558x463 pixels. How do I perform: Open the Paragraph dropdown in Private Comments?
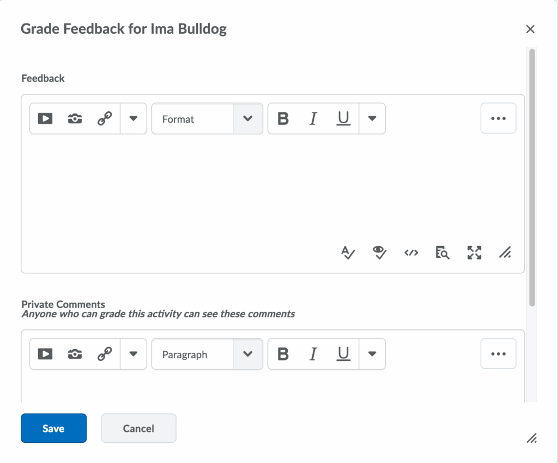207,354
